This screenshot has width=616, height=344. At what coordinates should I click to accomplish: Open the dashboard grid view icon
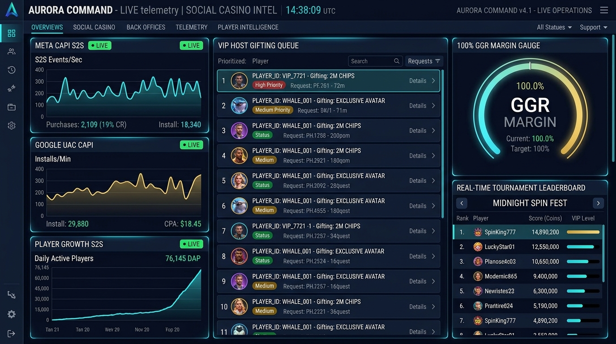pos(12,33)
